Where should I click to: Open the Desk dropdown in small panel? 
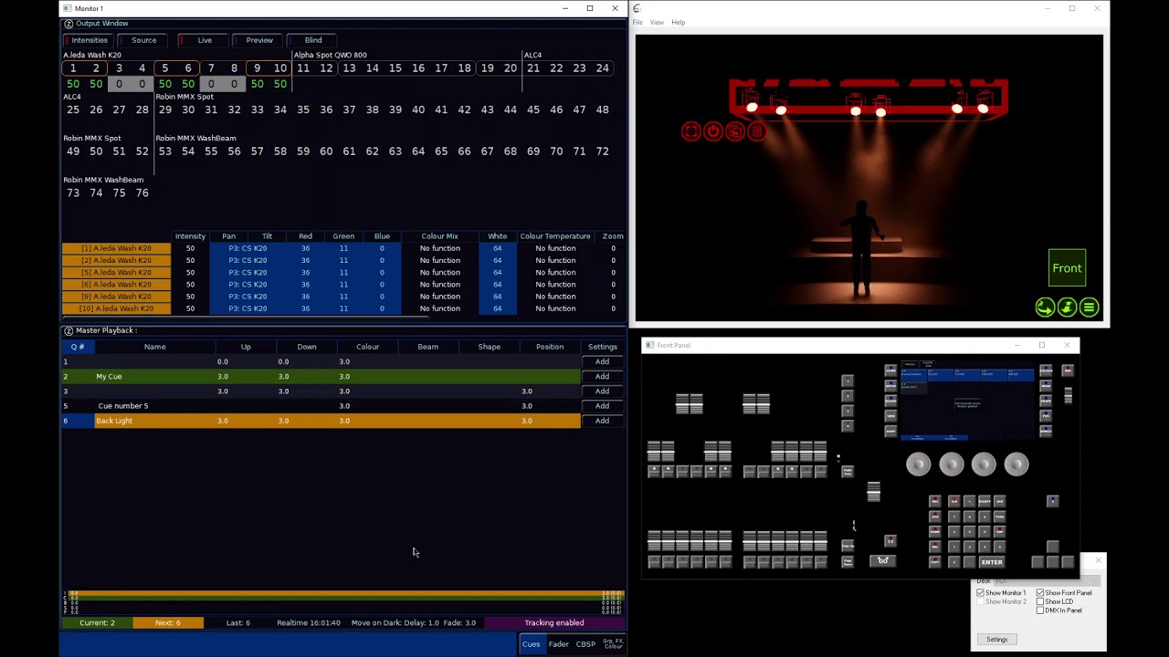coord(1047,581)
